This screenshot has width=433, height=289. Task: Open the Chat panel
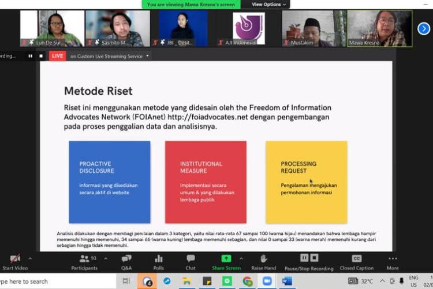[x=191, y=261]
